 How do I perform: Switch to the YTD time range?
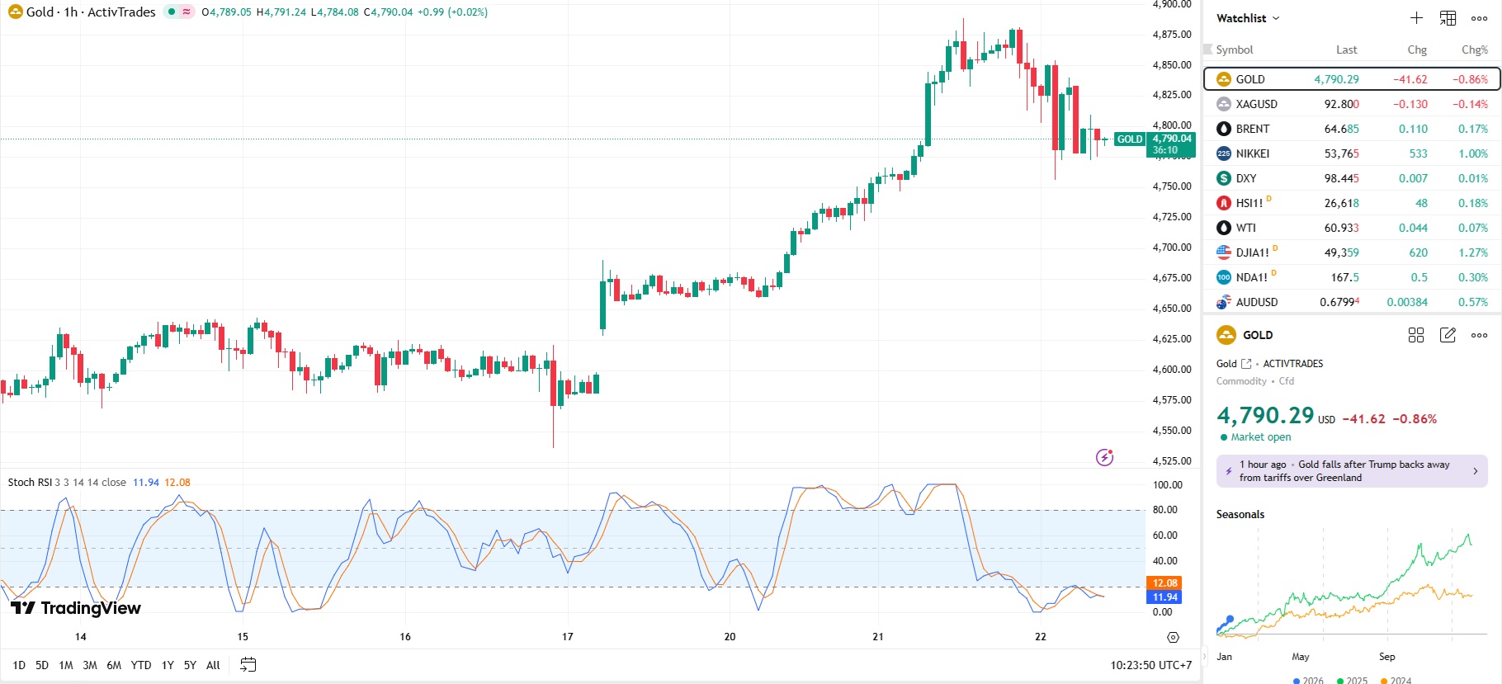point(141,665)
